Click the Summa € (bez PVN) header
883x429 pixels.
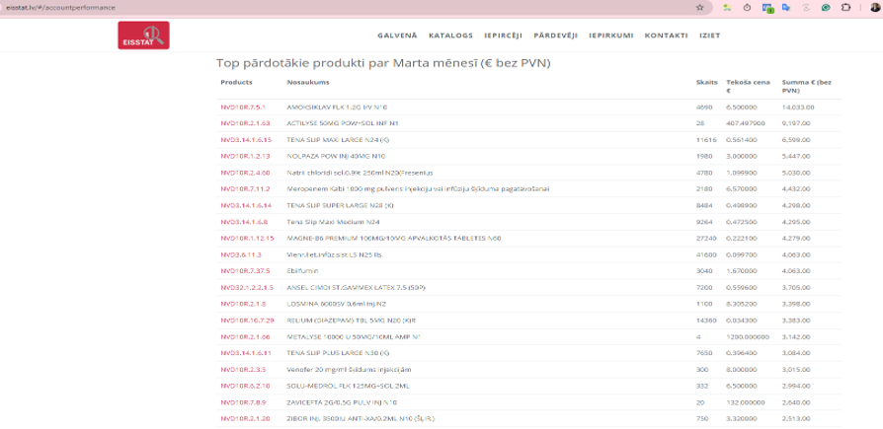point(807,86)
